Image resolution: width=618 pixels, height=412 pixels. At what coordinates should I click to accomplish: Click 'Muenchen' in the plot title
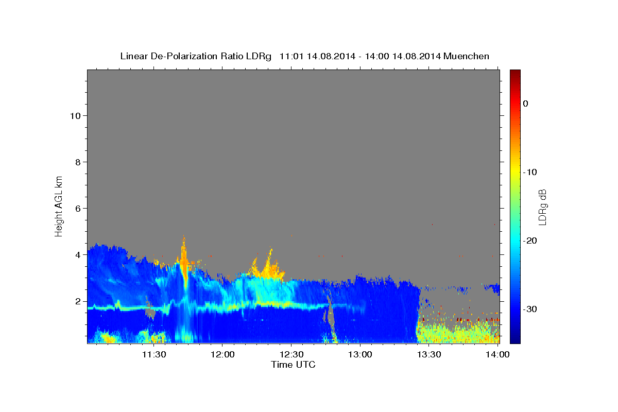coord(468,56)
